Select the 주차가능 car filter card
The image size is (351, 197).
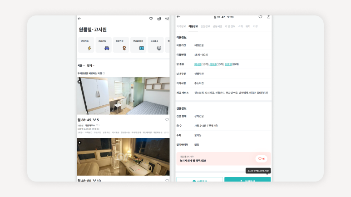pyautogui.click(x=104, y=45)
